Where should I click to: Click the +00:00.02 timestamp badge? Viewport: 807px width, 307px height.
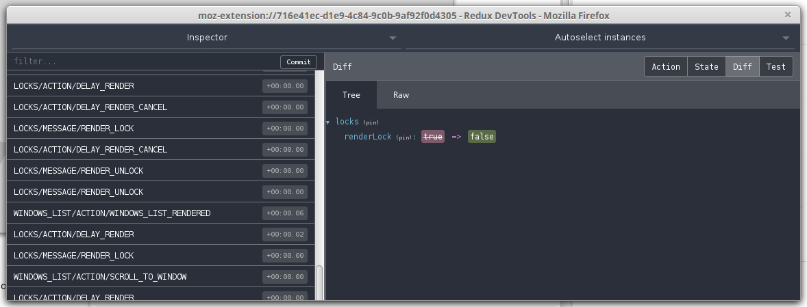click(x=285, y=234)
